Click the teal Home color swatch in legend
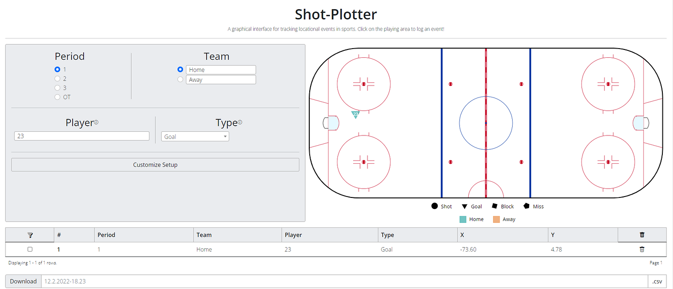 point(462,219)
